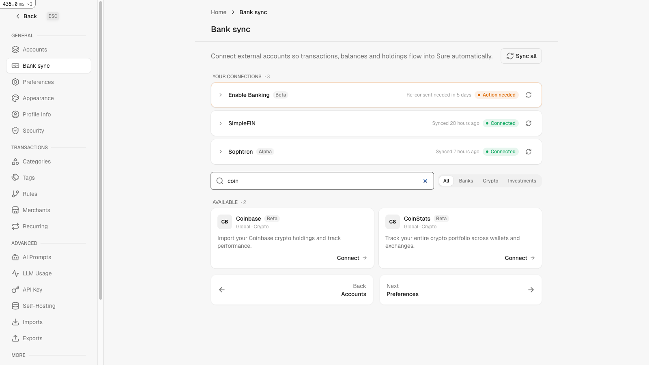Click the Home breadcrumb link
The image size is (649, 365).
(x=219, y=12)
